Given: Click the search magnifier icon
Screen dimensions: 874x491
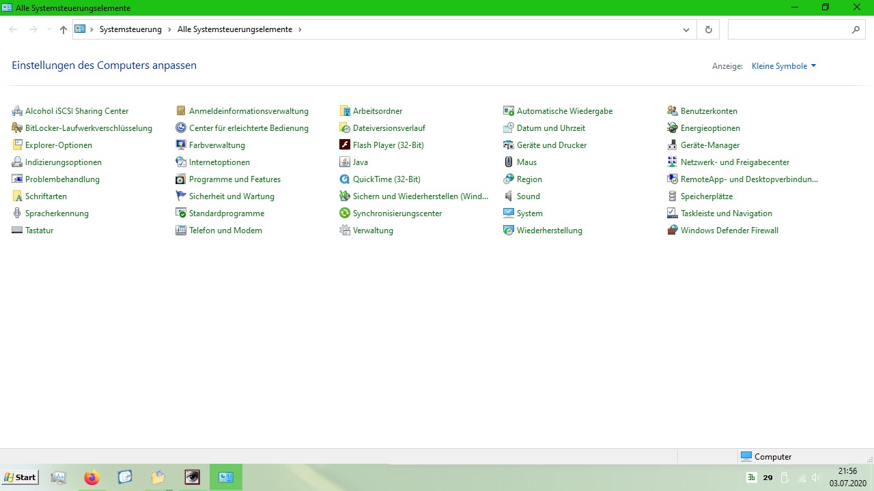Looking at the screenshot, I should 856,30.
